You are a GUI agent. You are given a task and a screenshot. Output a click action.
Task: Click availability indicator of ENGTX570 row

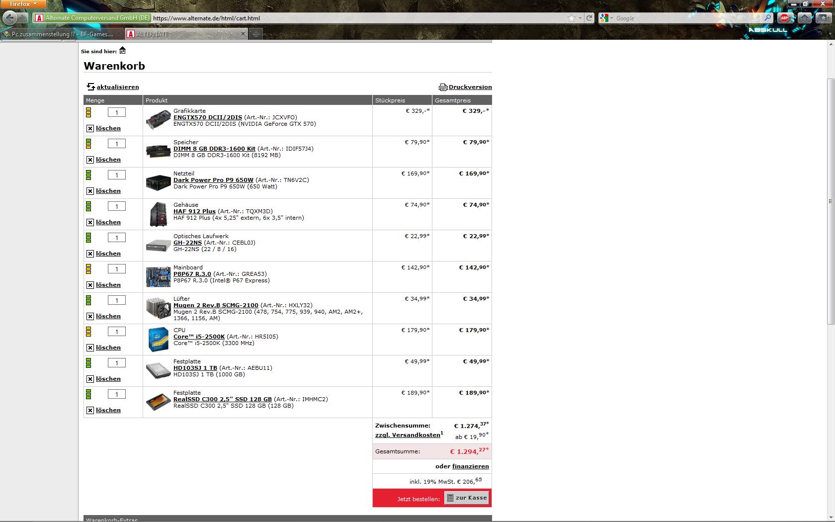(x=88, y=112)
